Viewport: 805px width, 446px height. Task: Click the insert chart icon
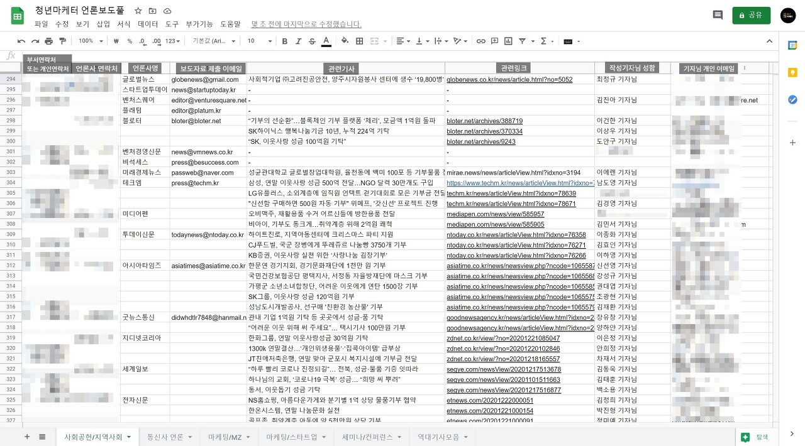[x=508, y=41]
